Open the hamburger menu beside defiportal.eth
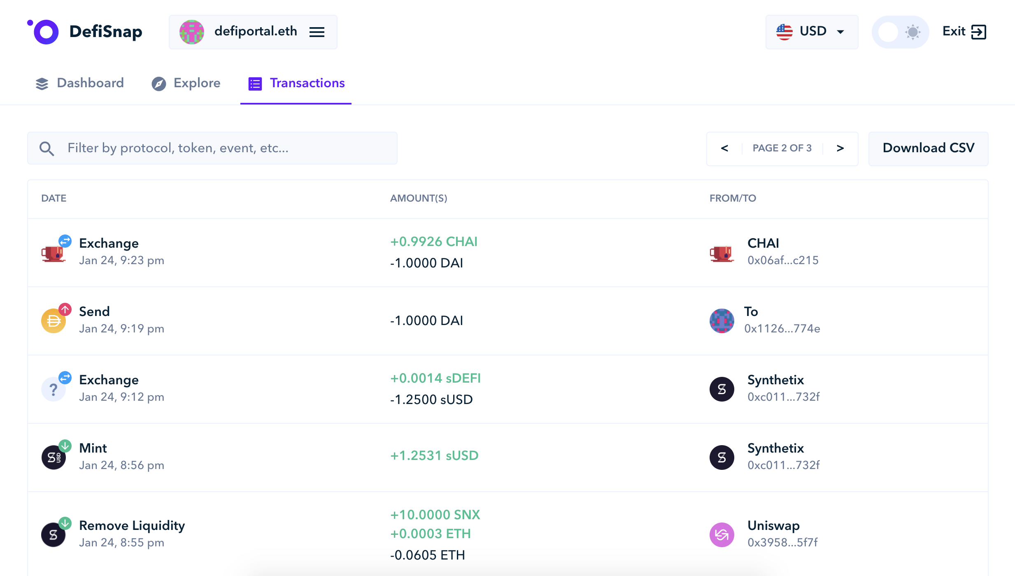The height and width of the screenshot is (576, 1015). click(x=317, y=32)
